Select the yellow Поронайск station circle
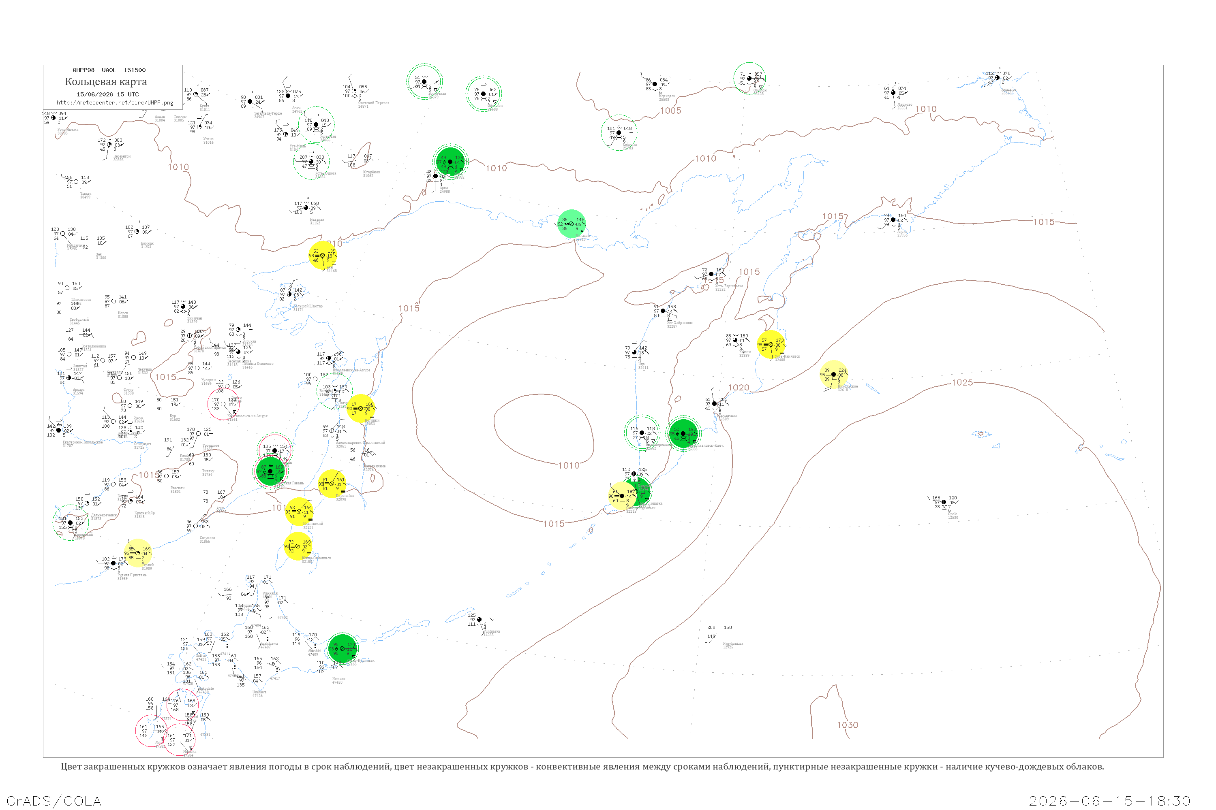1216x810 pixels. point(332,484)
